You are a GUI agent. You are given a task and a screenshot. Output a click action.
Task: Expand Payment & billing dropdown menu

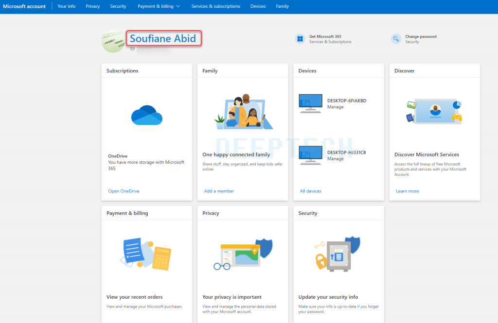click(x=159, y=6)
